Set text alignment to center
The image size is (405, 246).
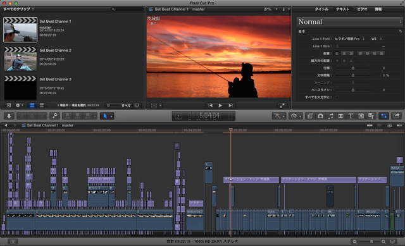click(344, 54)
